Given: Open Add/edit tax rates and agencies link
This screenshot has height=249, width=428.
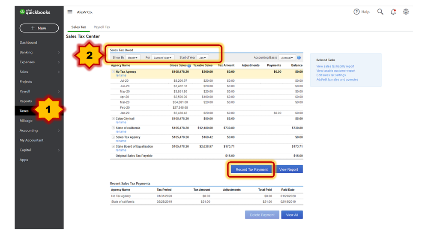Looking at the screenshot, I should pos(337,80).
